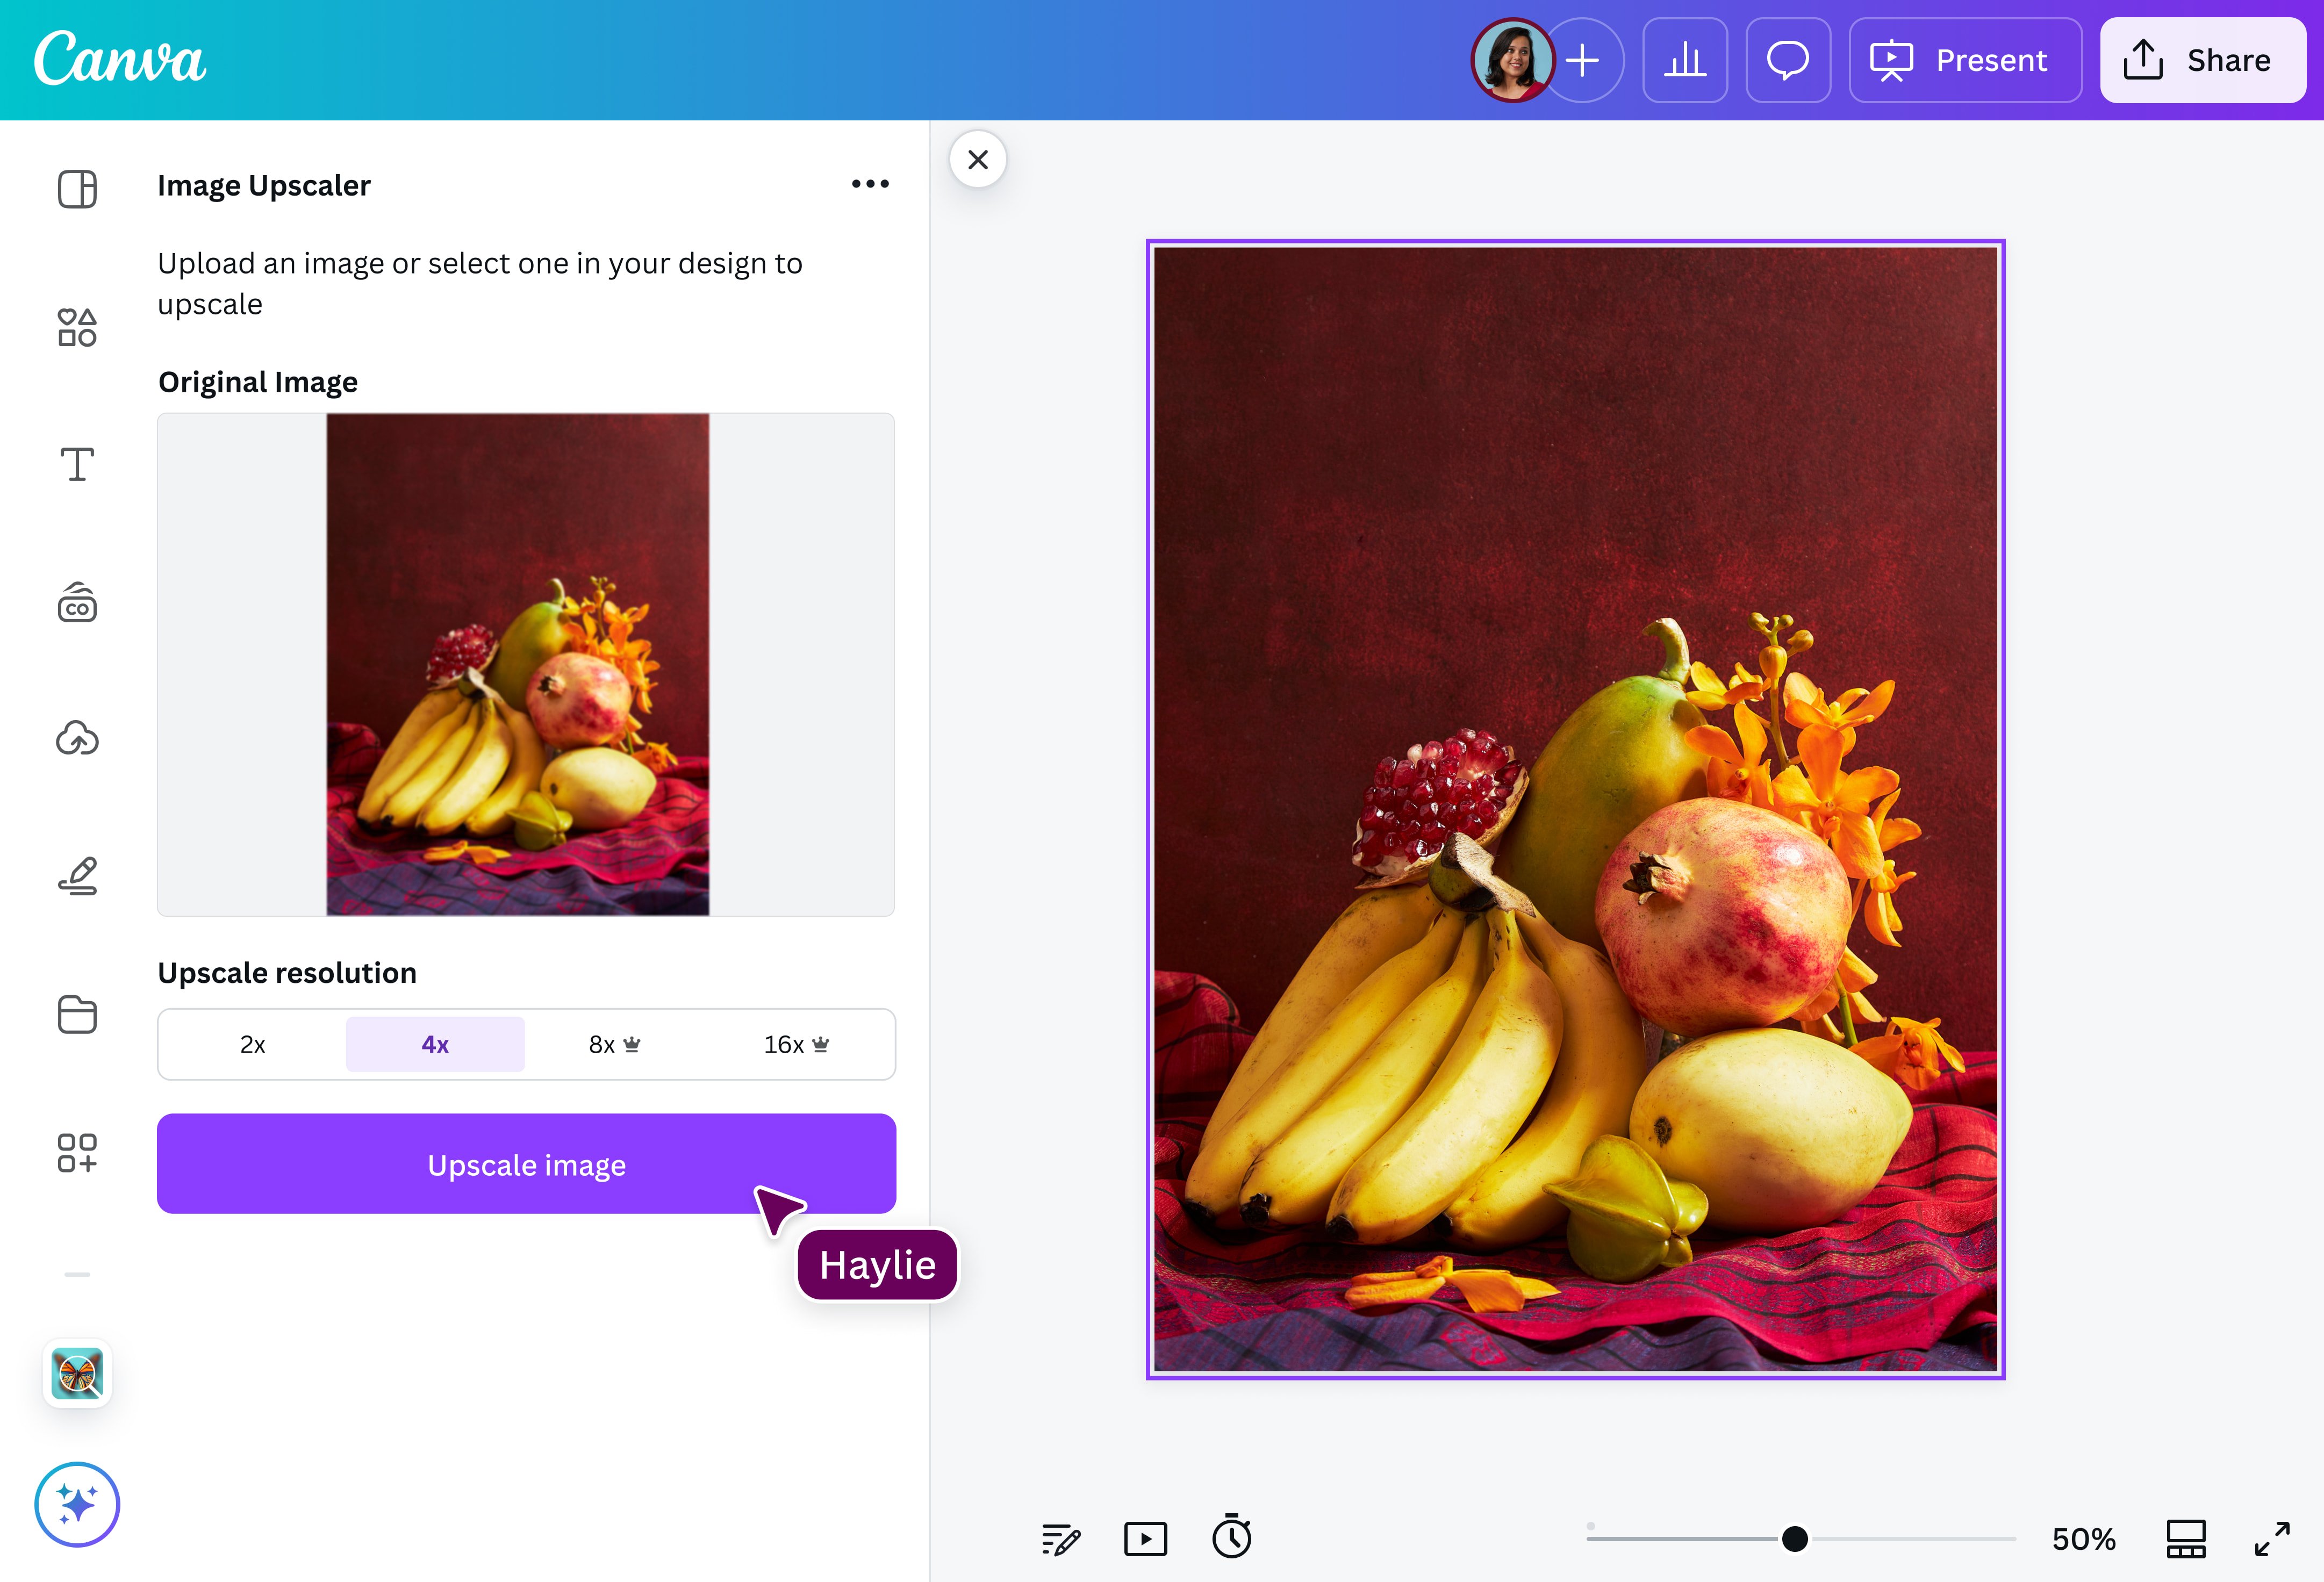Open the Projects folder panel

click(77, 1014)
